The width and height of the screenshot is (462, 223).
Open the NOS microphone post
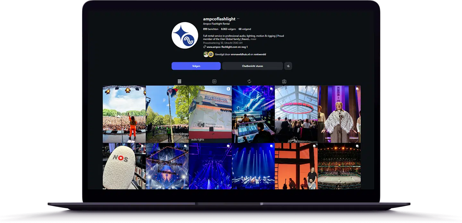pyautogui.click(x=124, y=166)
